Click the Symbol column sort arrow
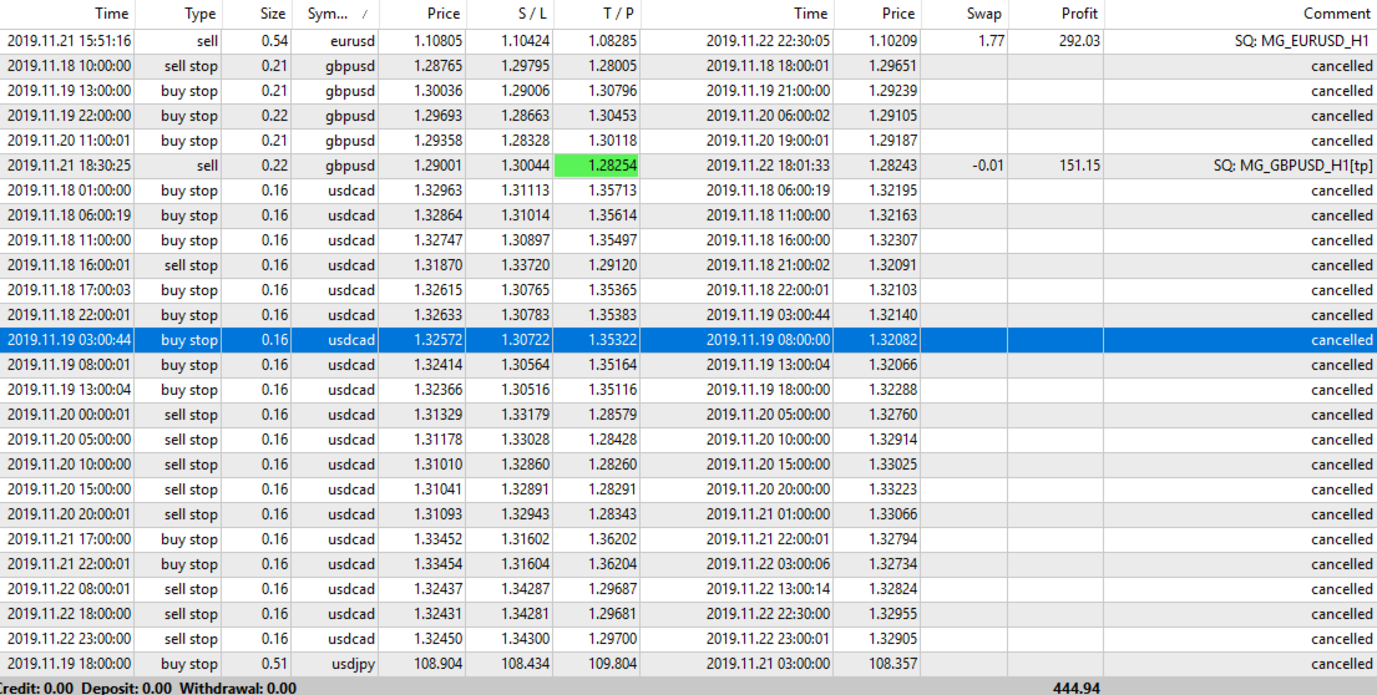1377x695 pixels. pos(364,14)
